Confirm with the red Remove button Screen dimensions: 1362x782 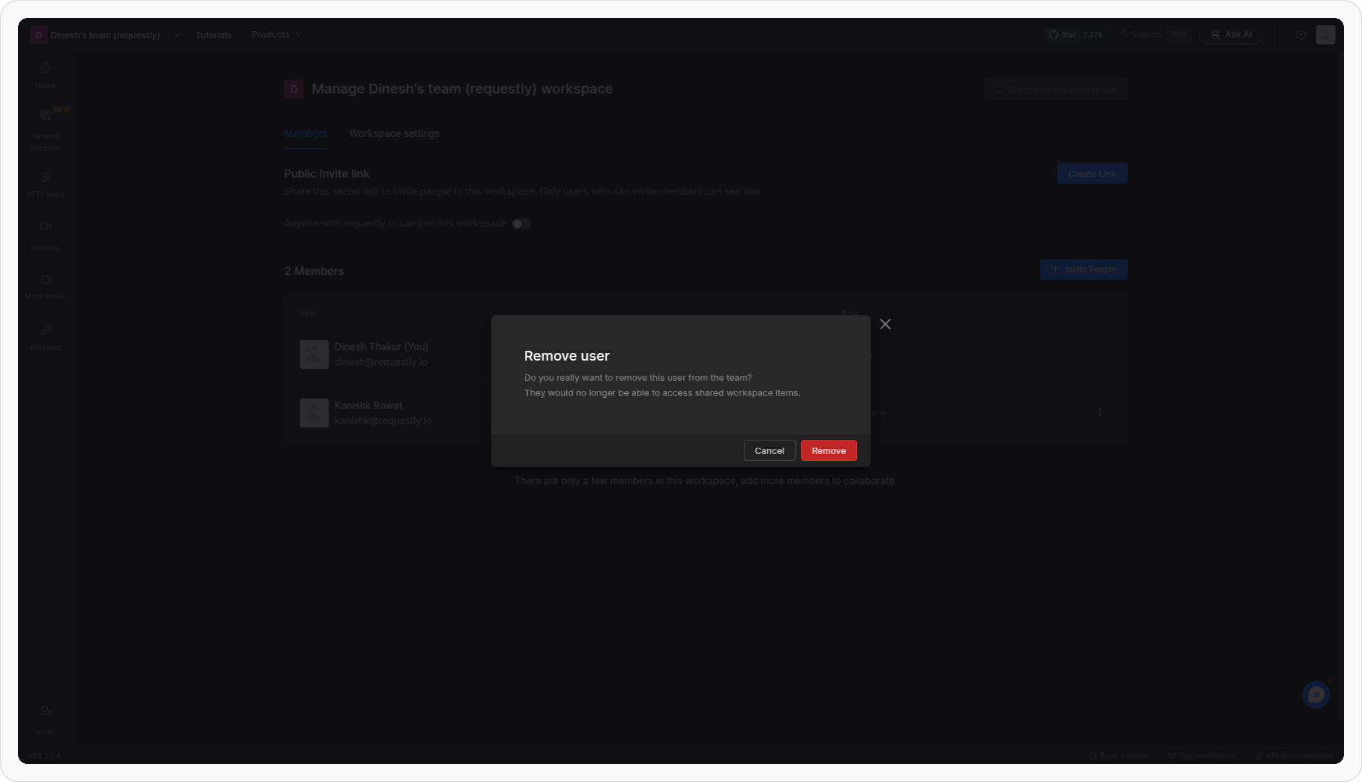point(828,451)
